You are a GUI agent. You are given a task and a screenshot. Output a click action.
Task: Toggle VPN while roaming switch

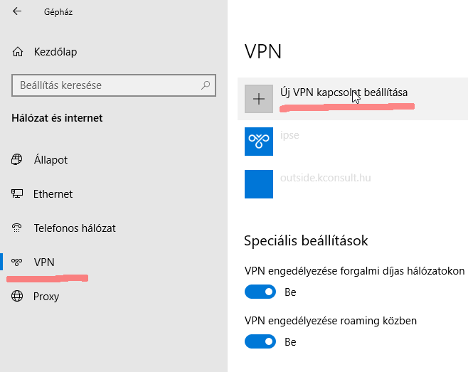click(260, 341)
